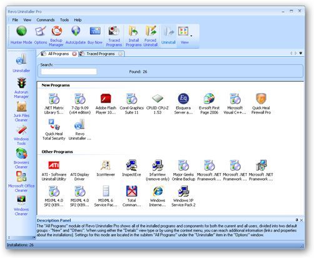
Task: Click inside the Search field
Action: click(x=69, y=71)
